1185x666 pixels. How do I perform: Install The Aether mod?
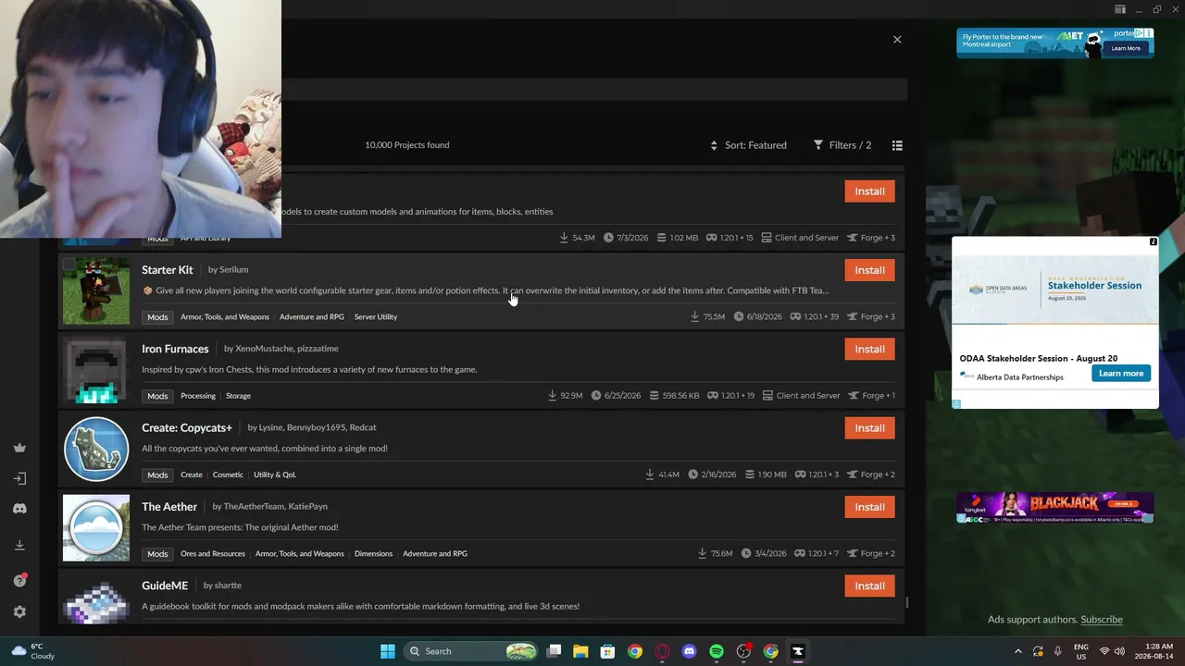pos(869,507)
